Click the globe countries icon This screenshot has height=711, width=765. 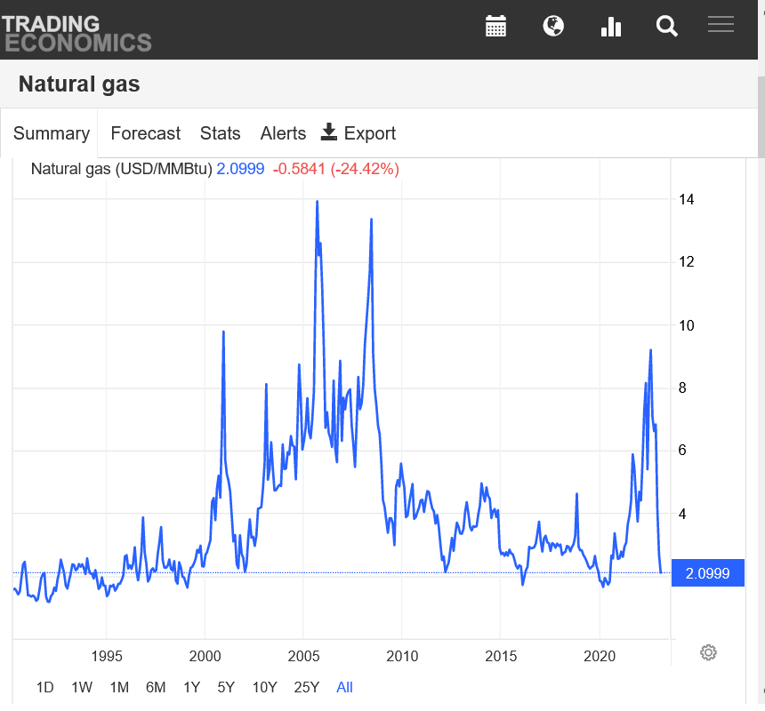click(x=553, y=27)
